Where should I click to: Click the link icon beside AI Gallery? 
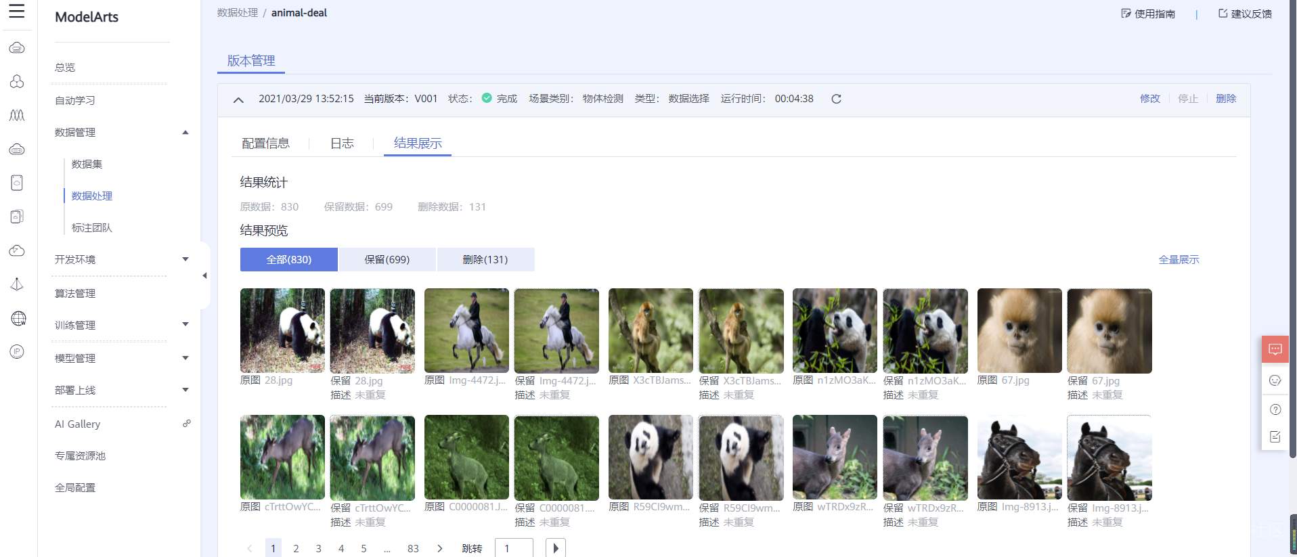click(186, 424)
